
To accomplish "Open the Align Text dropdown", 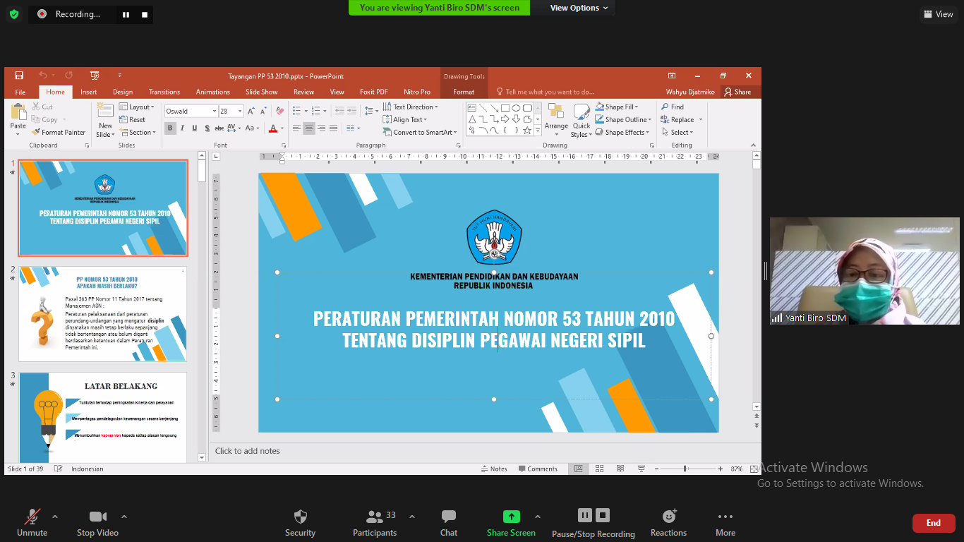I will [407, 119].
